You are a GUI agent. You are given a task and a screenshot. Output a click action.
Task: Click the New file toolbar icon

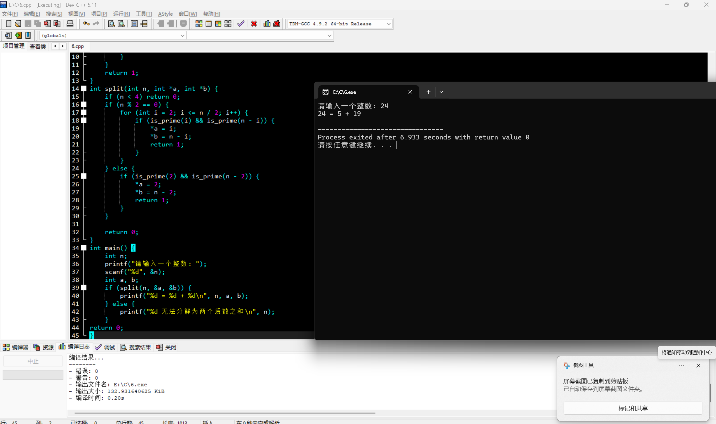[x=9, y=24]
